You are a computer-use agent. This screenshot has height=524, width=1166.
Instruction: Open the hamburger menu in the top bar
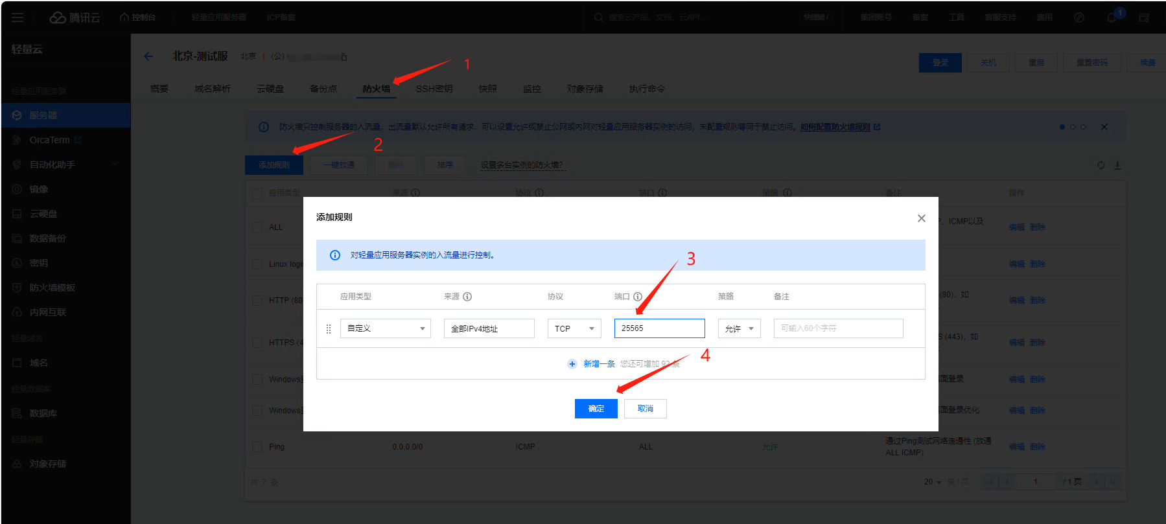click(17, 17)
